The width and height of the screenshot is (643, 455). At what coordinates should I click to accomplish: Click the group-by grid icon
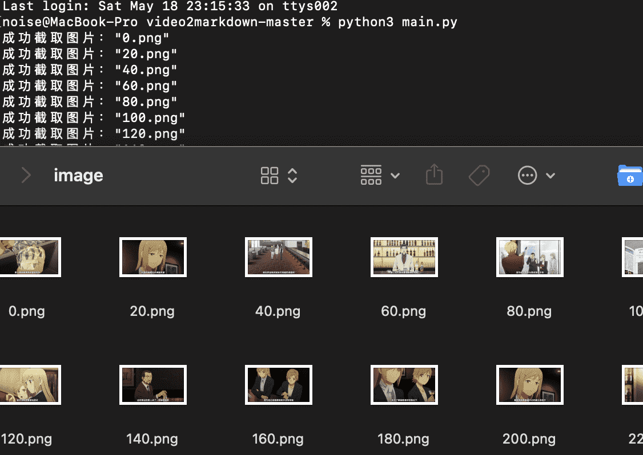[x=371, y=175]
